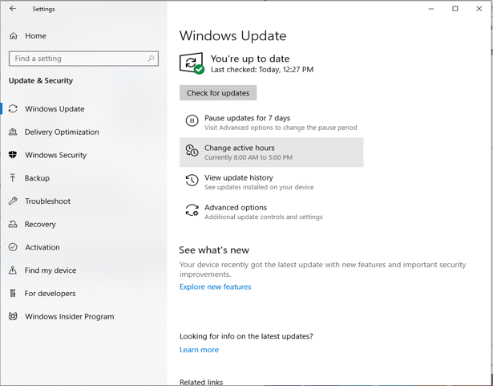Image resolution: width=493 pixels, height=386 pixels.
Task: Follow the Explore new features link
Action: point(216,286)
